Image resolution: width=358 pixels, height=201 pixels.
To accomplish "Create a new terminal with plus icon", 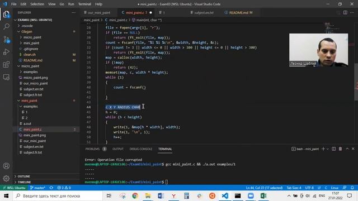I will click(323, 149).
